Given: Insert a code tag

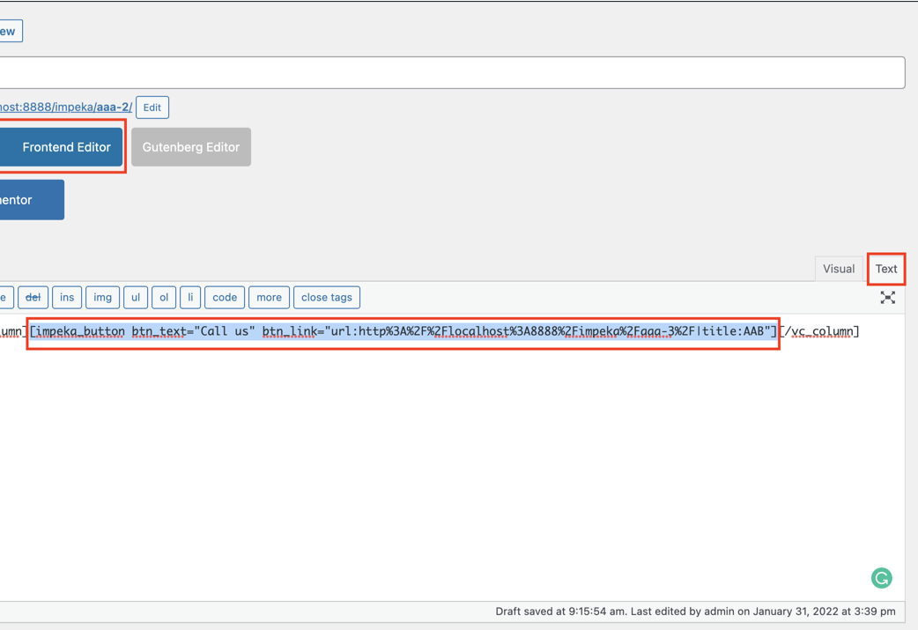Looking at the screenshot, I should click(x=225, y=298).
